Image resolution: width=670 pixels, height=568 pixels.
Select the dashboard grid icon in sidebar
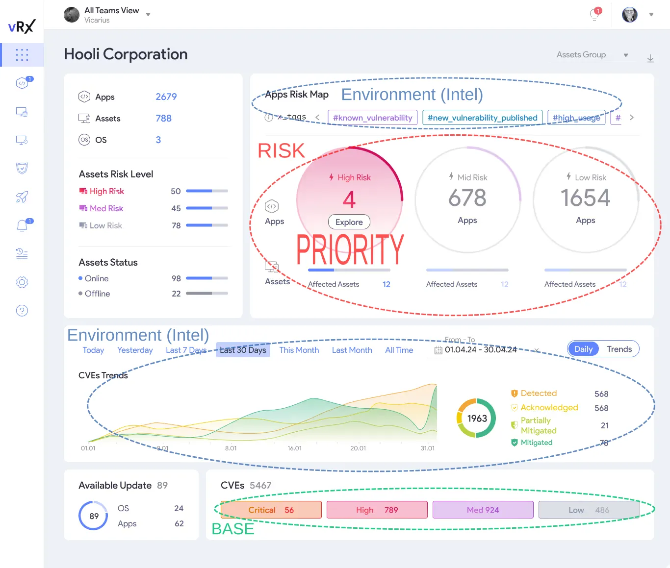(x=22, y=55)
